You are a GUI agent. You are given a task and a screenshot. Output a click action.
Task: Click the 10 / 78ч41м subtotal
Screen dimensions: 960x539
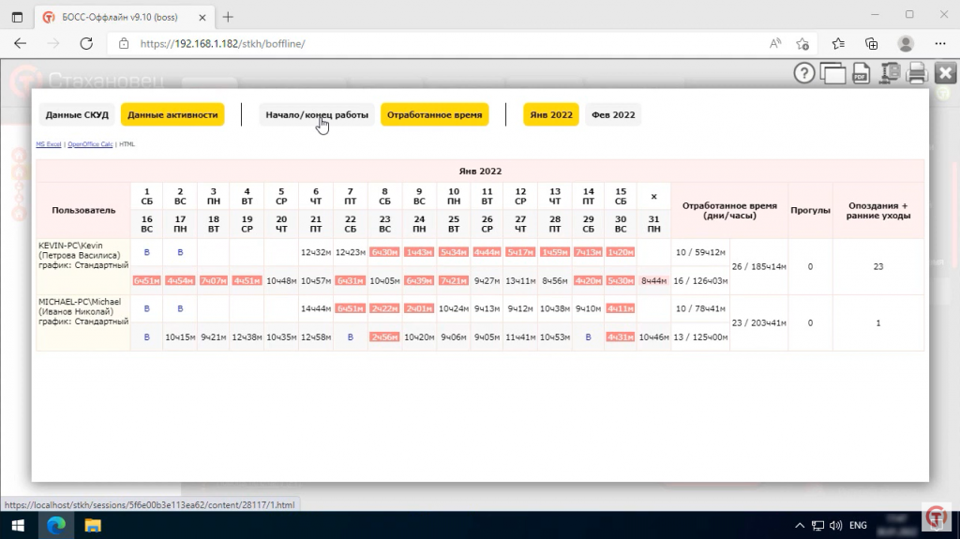tap(700, 308)
